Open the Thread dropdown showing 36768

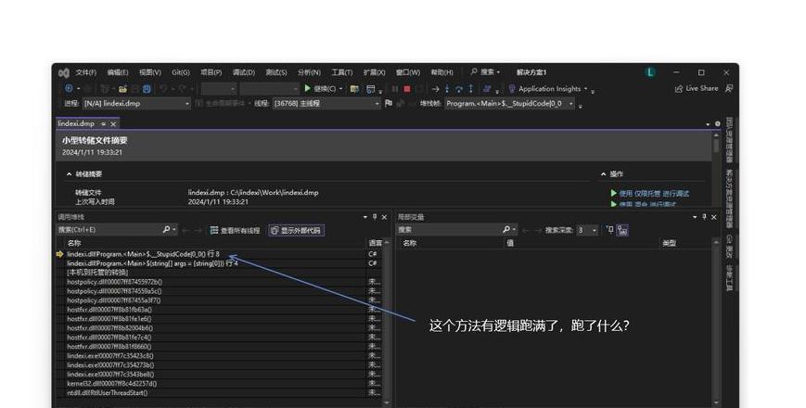[x=326, y=103]
